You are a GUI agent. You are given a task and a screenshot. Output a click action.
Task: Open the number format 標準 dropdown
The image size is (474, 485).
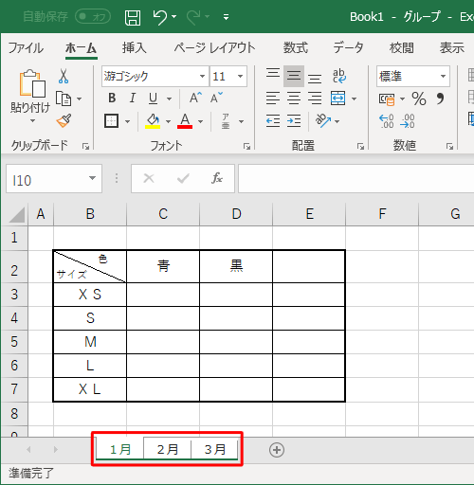click(443, 76)
